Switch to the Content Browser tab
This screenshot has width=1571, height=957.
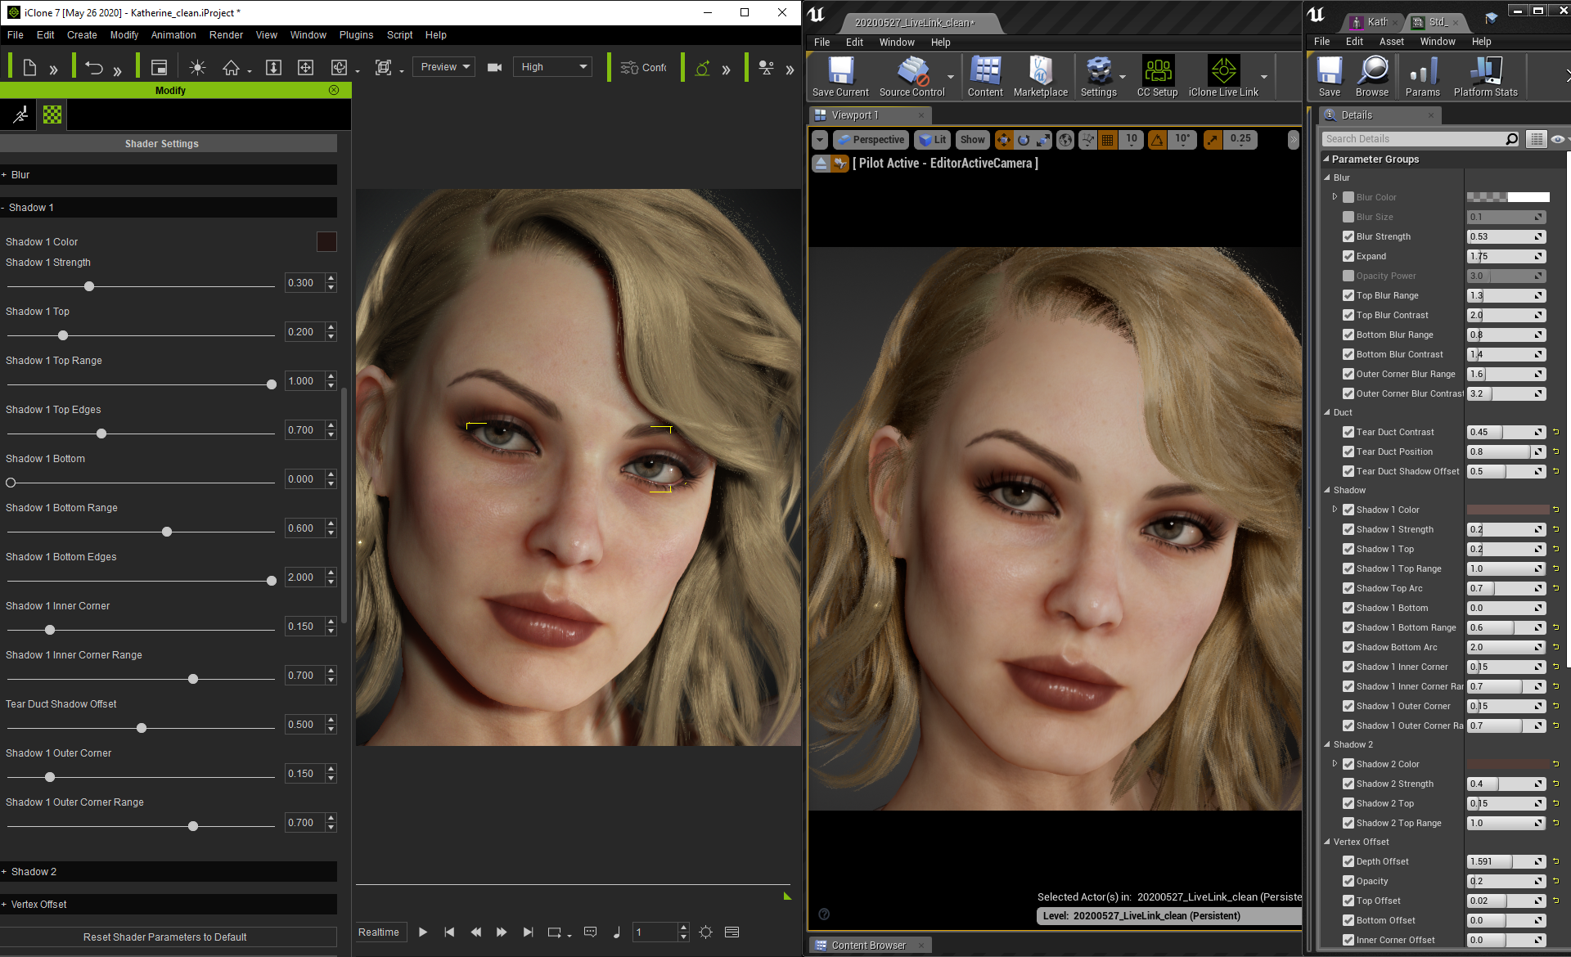[867, 946]
